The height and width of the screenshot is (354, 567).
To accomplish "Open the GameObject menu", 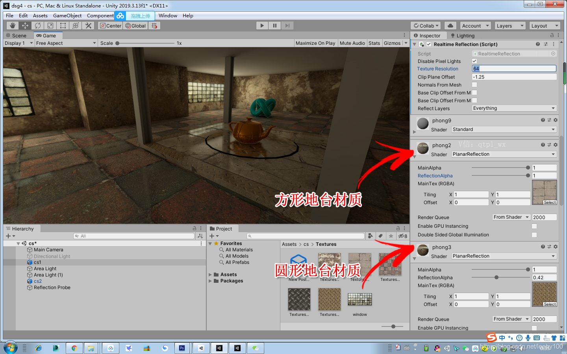I will click(x=67, y=16).
